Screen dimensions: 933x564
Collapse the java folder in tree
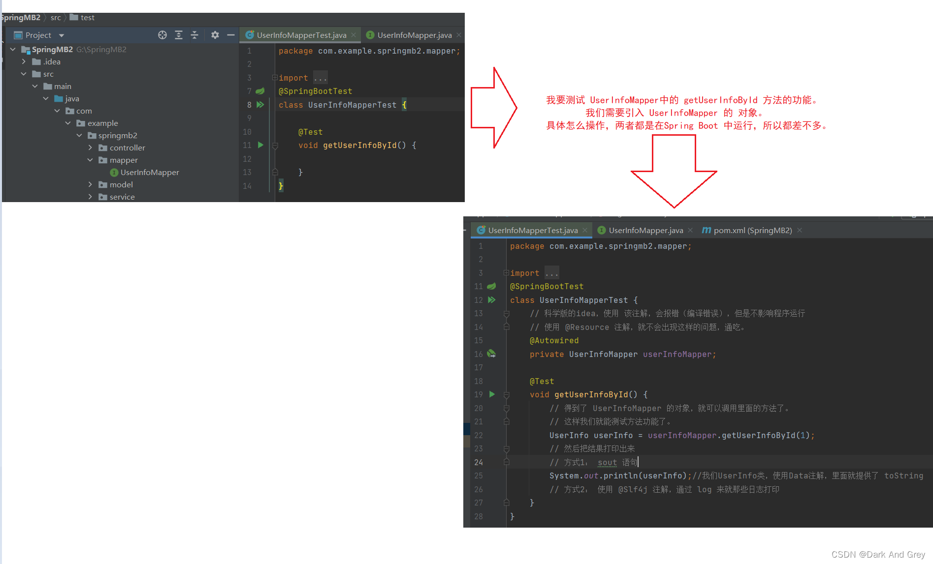click(46, 98)
